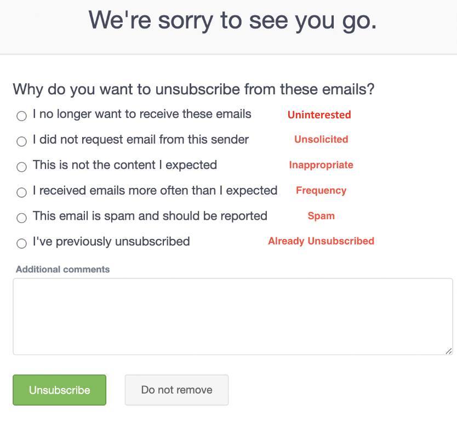The height and width of the screenshot is (422, 457).
Task: Click the "This email is spam and should be reported" text
Action: (150, 216)
